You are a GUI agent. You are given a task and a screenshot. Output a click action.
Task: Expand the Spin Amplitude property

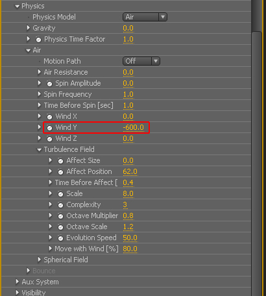tap(39, 83)
